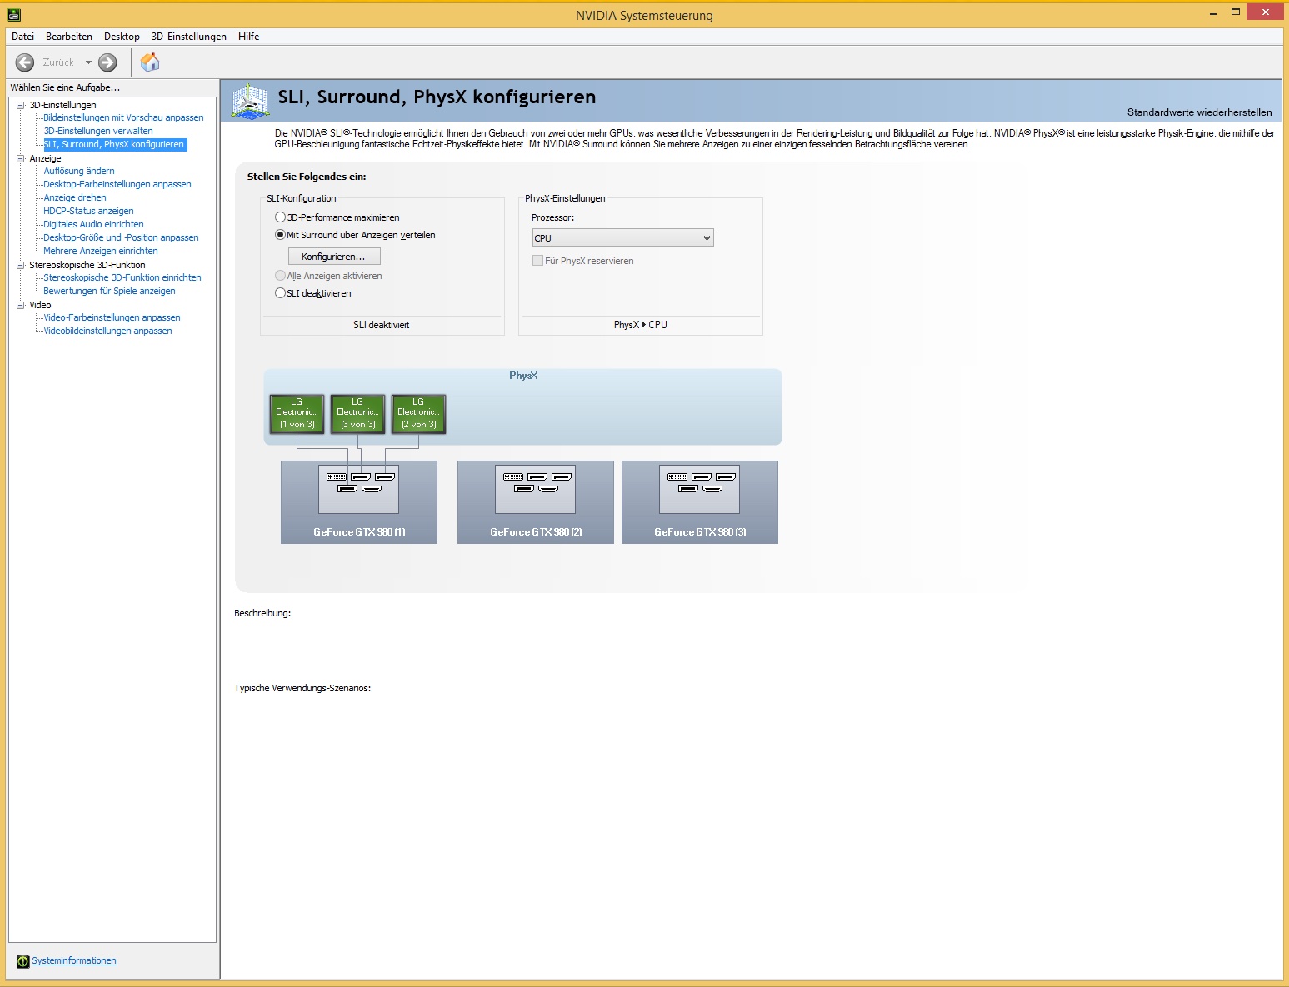Open the 3D-Einstellungen menu

[189, 37]
